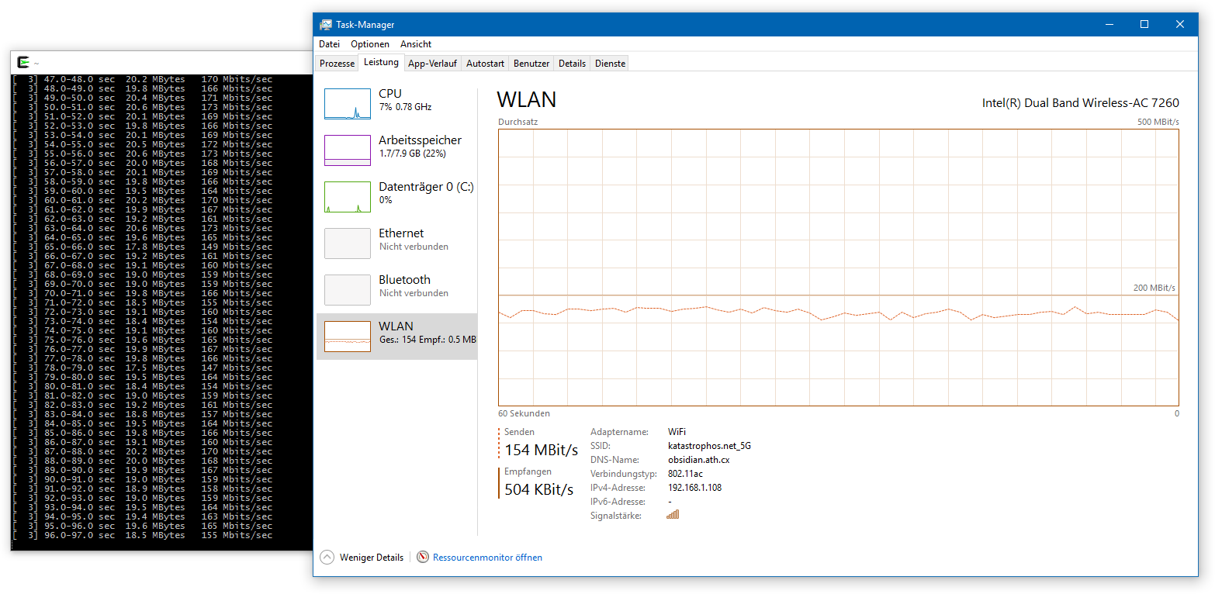Switch to the Prozesse tab

337,64
